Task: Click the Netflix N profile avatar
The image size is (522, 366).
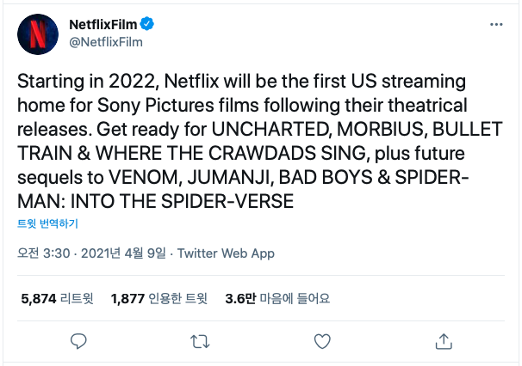Action: (38, 34)
